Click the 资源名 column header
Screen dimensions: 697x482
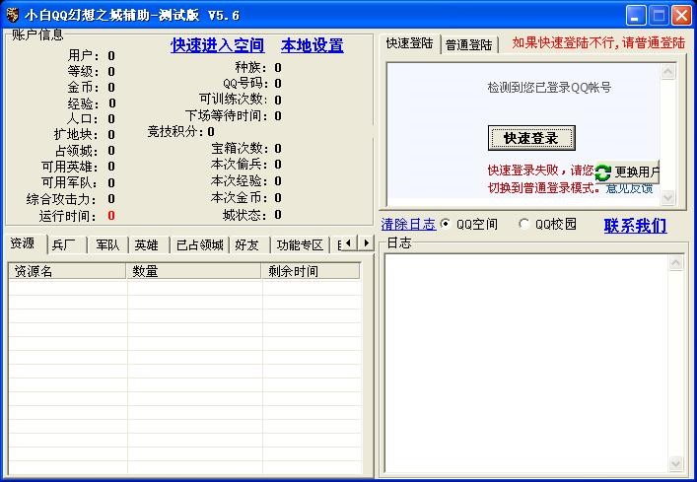pos(68,271)
